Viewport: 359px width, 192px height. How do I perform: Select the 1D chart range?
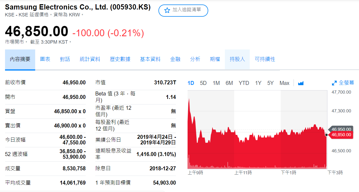191,83
